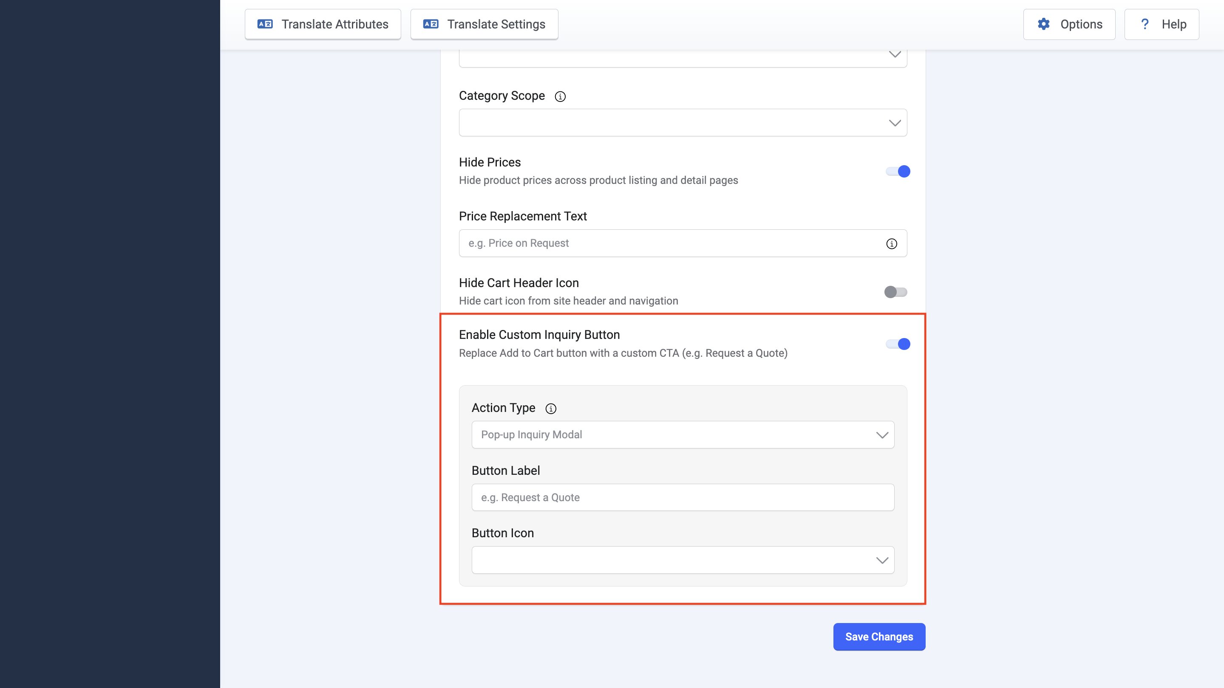Click the Category Scope info icon
Screen dimensions: 1224x688
pos(560,96)
